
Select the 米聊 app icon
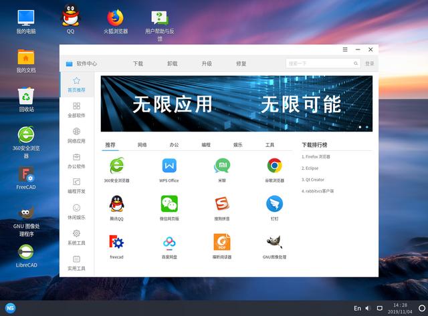[221, 166]
